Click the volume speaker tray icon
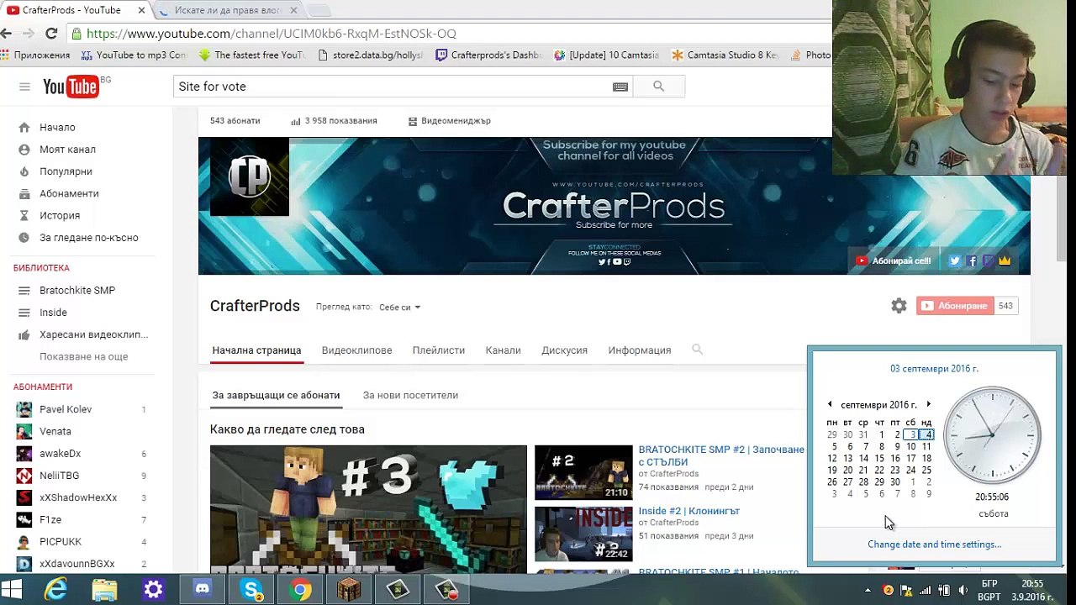Viewport: 1076px width, 605px height. pyautogui.click(x=963, y=590)
